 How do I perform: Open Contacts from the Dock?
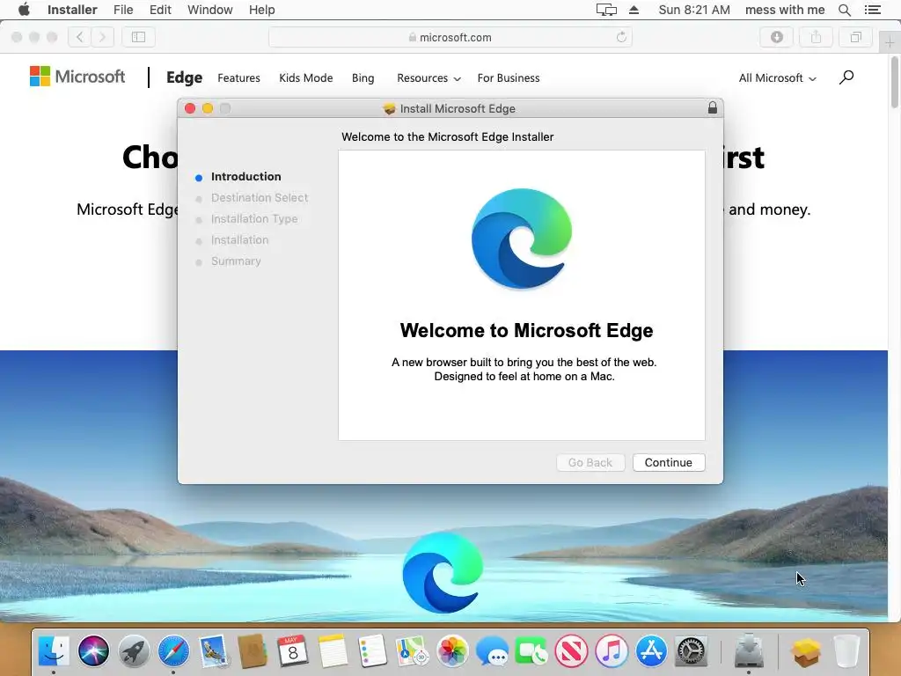click(253, 651)
